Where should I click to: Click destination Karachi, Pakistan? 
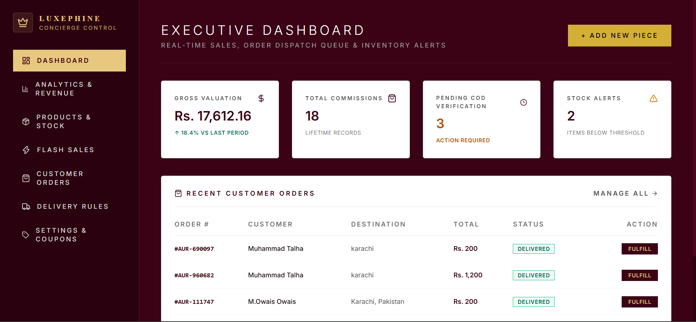(378, 302)
